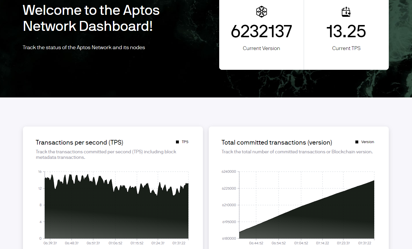
Task: Click the 07:15:52 time axis label
Action: click(x=137, y=243)
